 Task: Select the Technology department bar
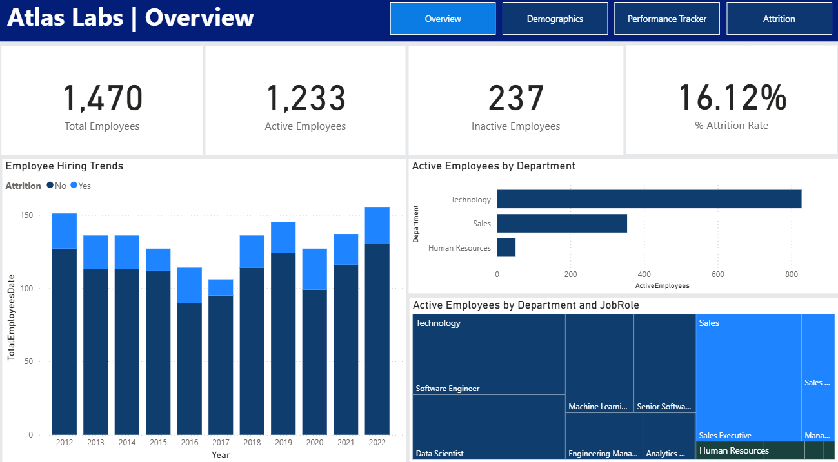[x=649, y=199]
